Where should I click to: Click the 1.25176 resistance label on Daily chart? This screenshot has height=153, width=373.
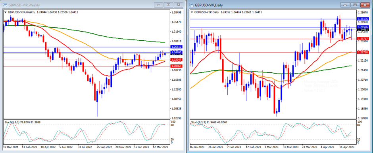(363, 19)
